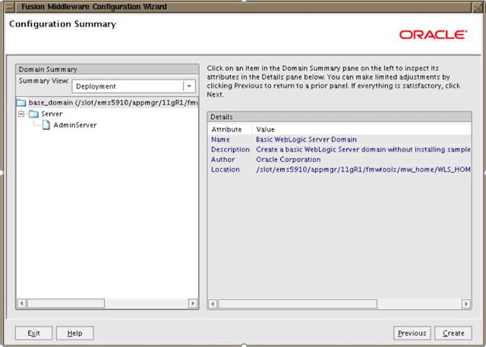The height and width of the screenshot is (347, 486).
Task: Click the Domain Summary horizontal scrollbar thumb
Action: click(x=66, y=303)
